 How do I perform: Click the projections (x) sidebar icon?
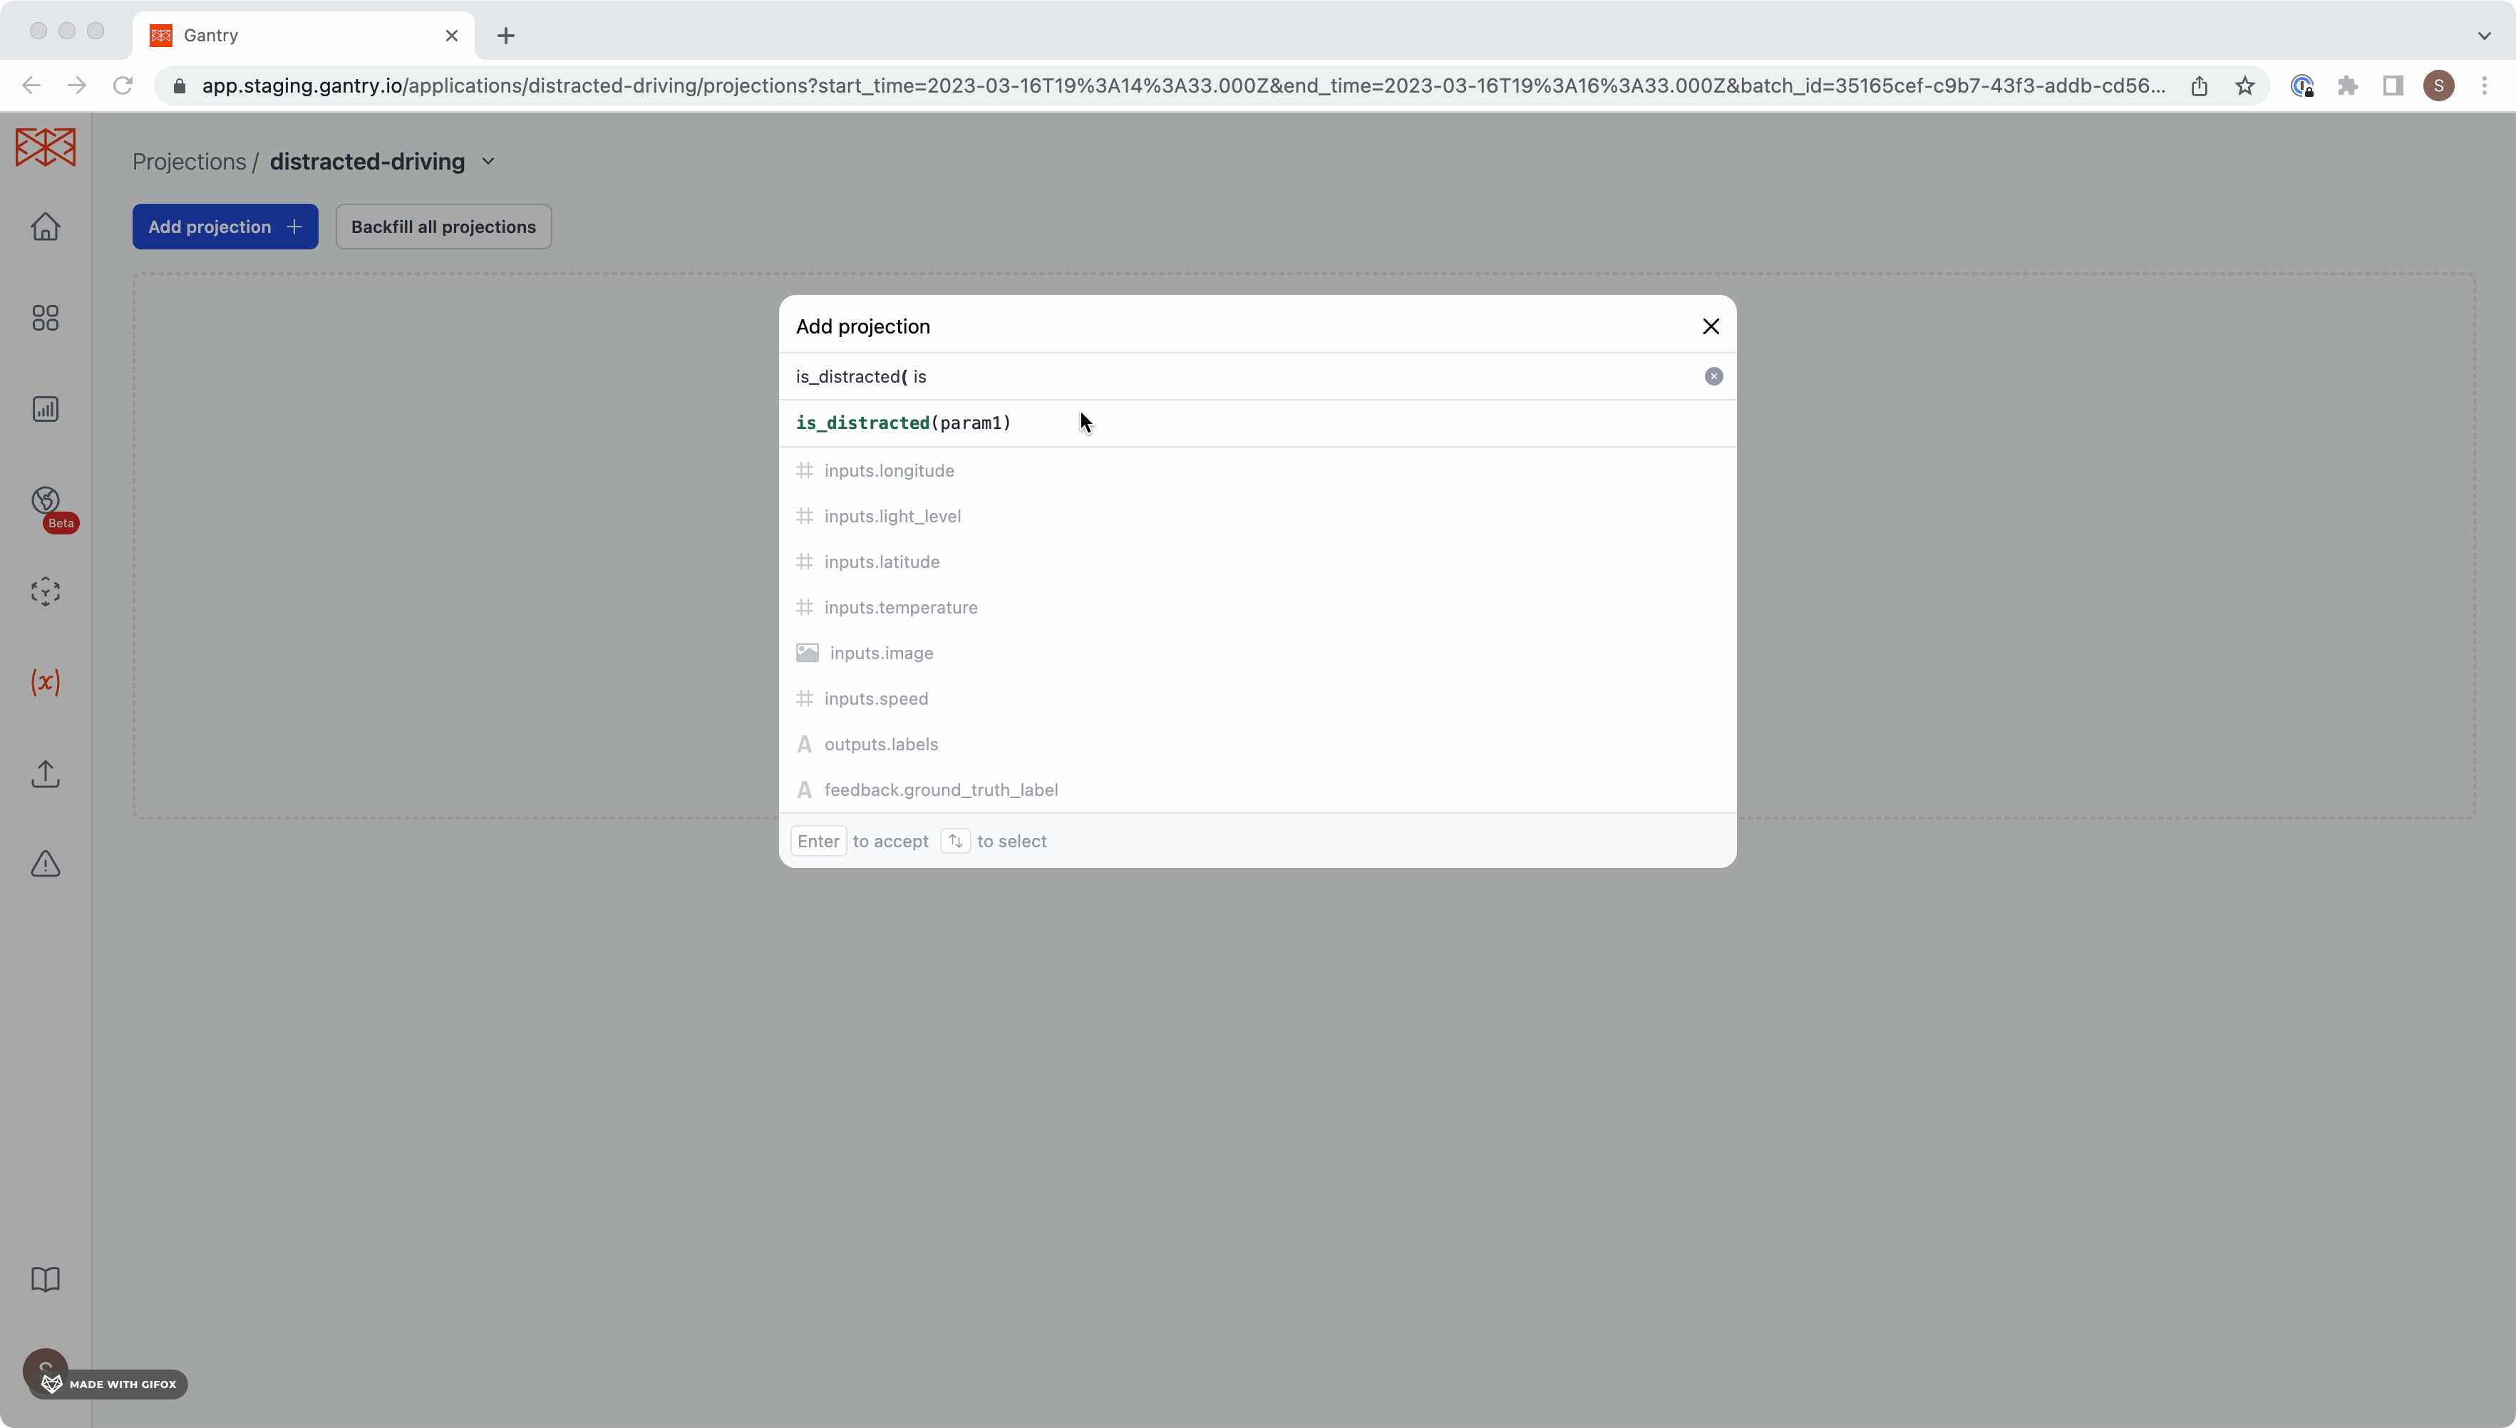click(45, 682)
